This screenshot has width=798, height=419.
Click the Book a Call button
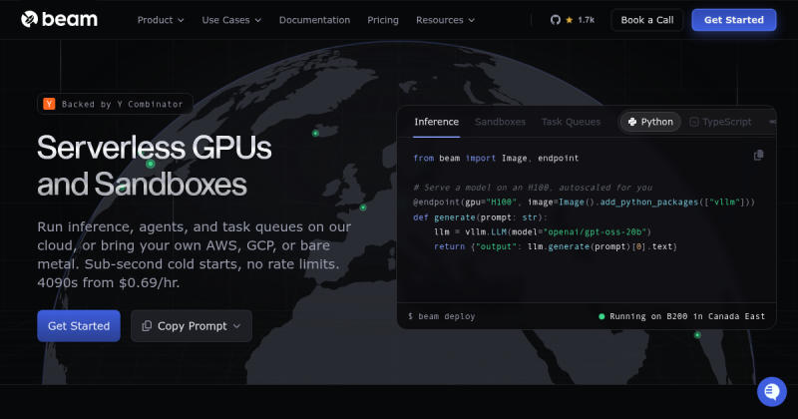tap(646, 20)
